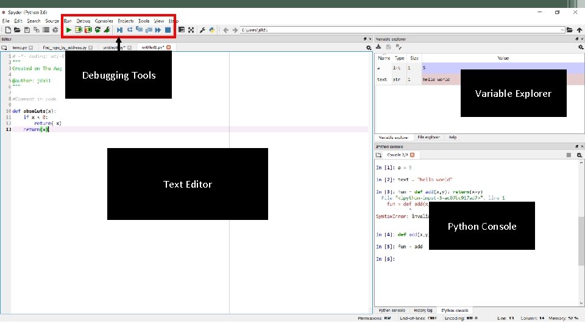Click the In [6]: console prompt
The width and height of the screenshot is (585, 329).
click(x=385, y=259)
